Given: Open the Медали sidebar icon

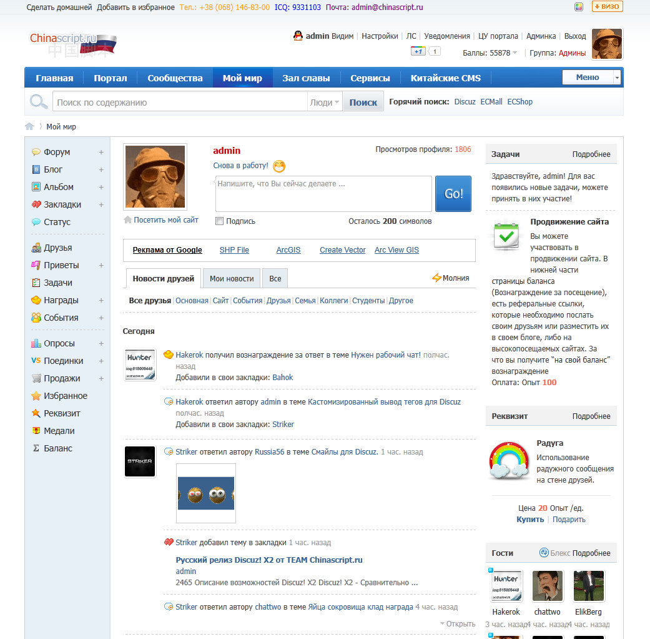Looking at the screenshot, I should click(36, 431).
